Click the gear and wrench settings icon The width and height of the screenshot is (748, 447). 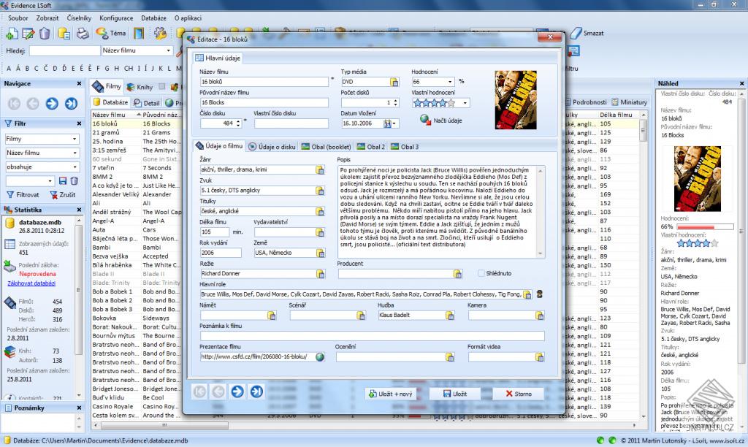pos(160,33)
